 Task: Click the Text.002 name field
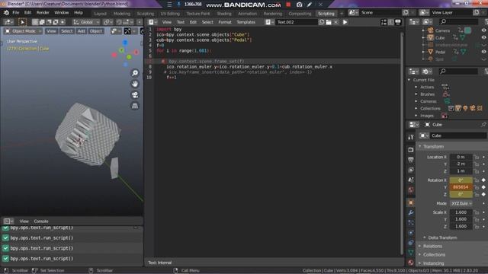tap(297, 22)
